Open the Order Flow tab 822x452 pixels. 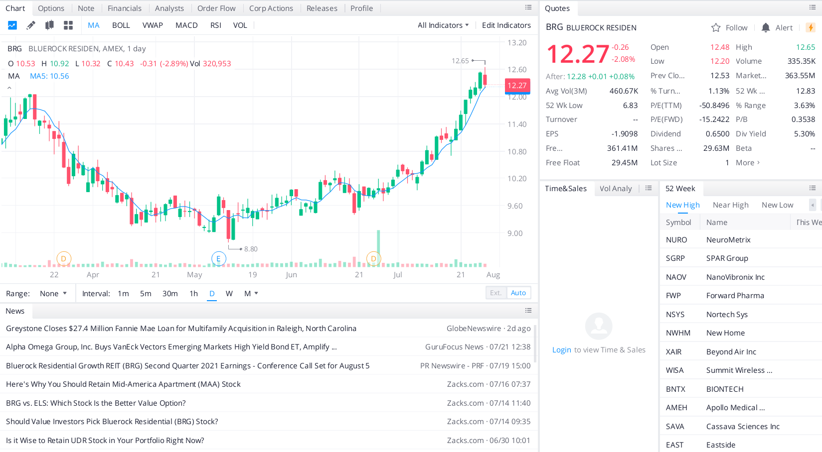coord(216,8)
